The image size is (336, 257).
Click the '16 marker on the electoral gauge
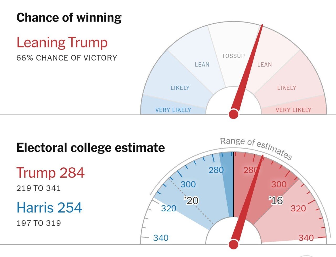276,201
